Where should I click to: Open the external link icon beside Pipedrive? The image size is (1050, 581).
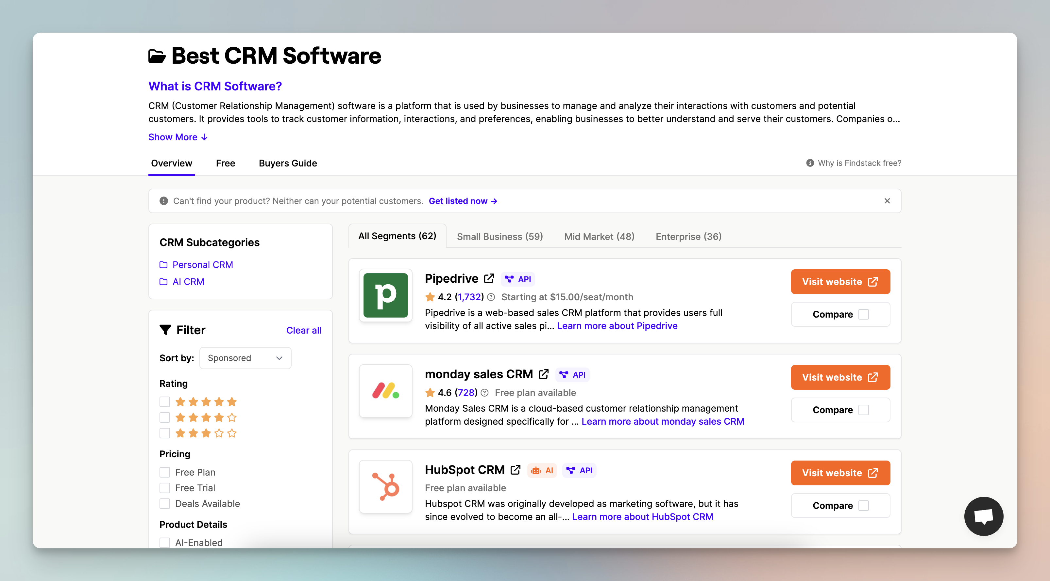point(489,278)
